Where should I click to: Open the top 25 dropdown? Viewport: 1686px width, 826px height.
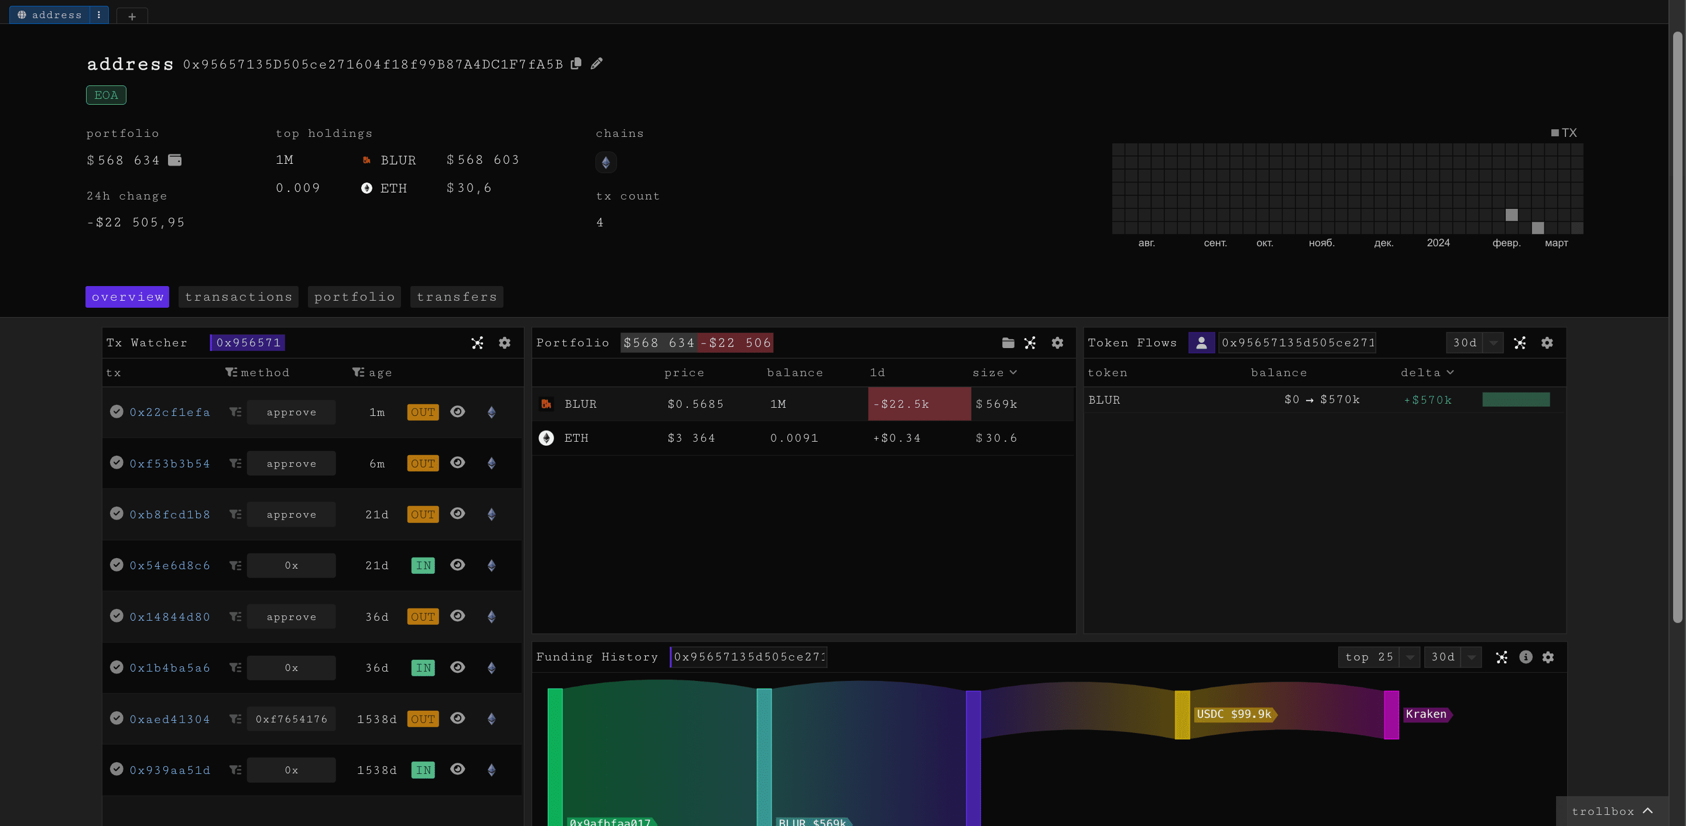click(x=1410, y=658)
